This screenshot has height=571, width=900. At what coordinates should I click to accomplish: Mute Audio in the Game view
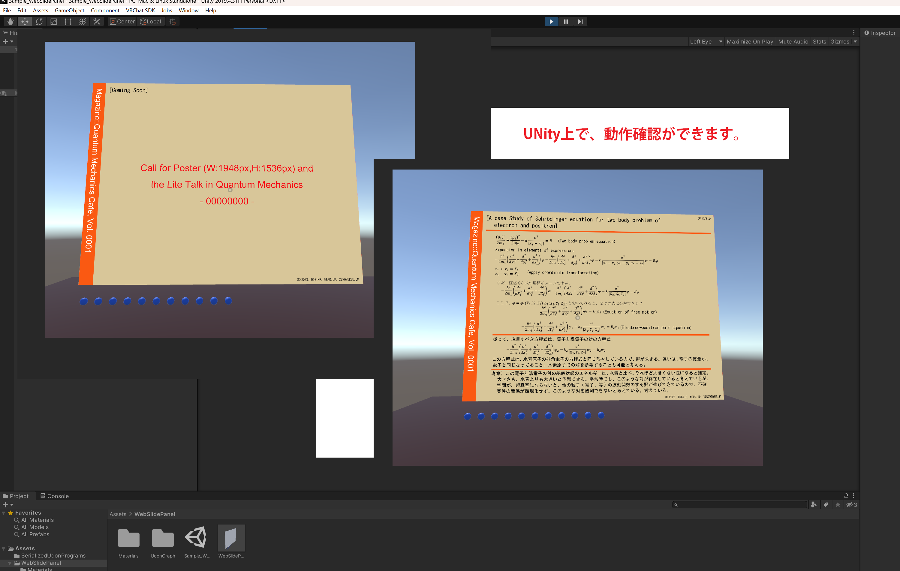point(793,41)
